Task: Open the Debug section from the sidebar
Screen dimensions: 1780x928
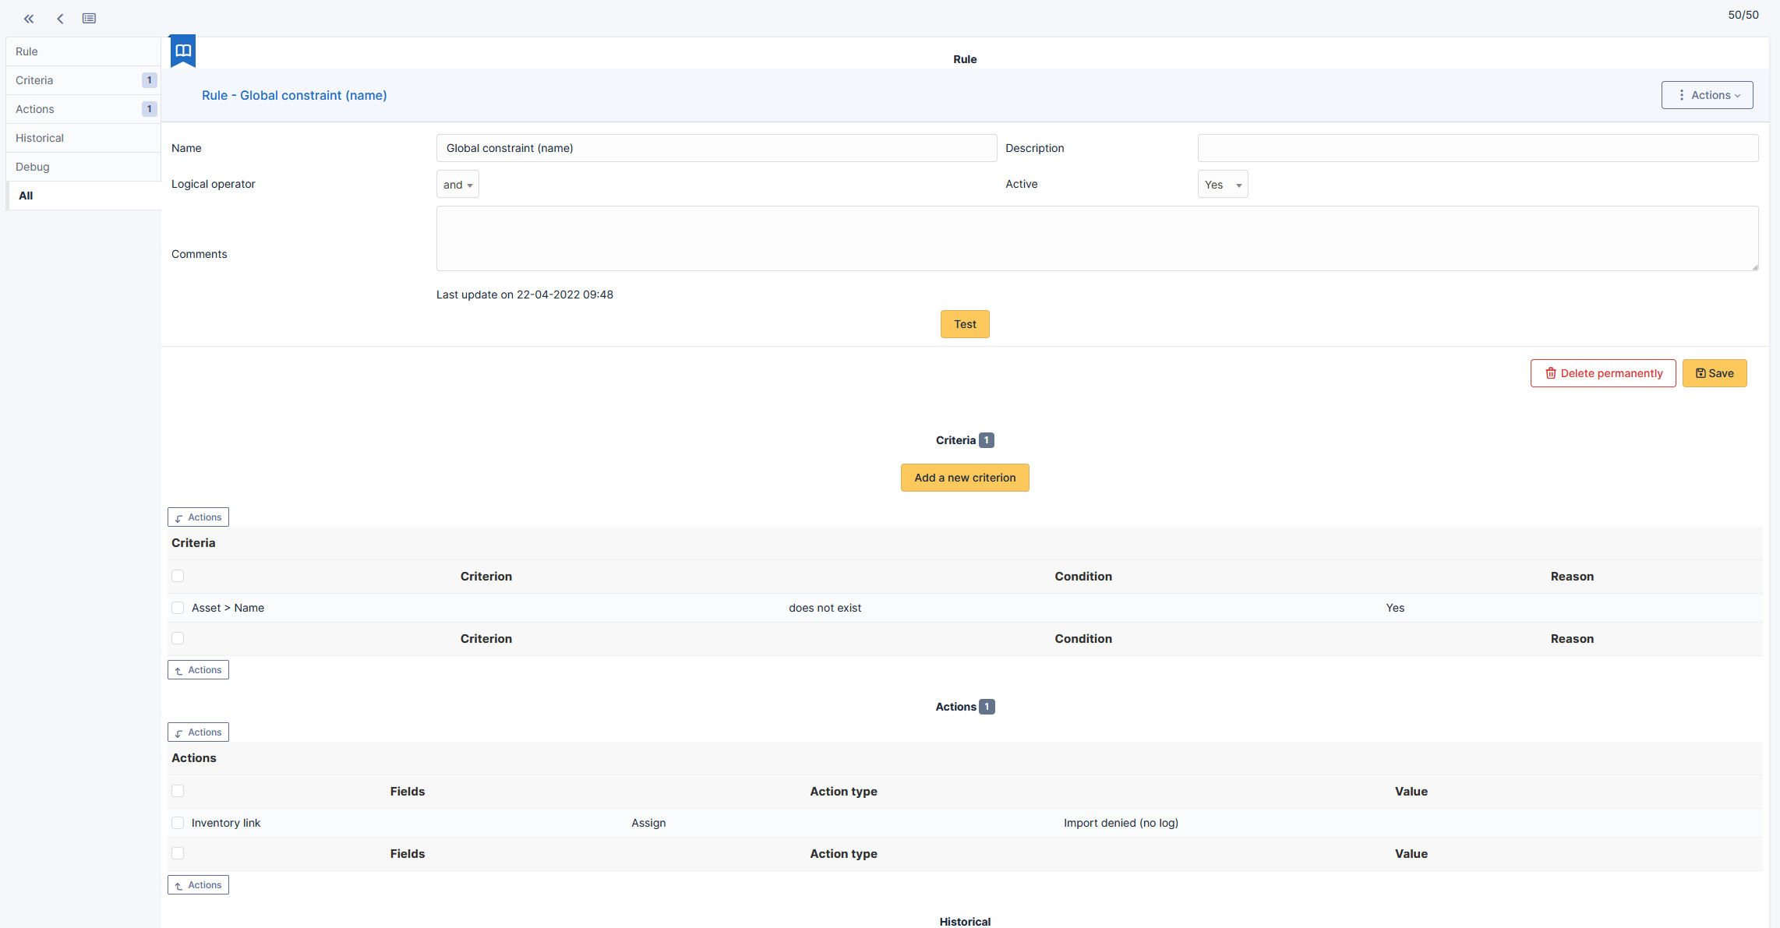Action: (x=33, y=167)
